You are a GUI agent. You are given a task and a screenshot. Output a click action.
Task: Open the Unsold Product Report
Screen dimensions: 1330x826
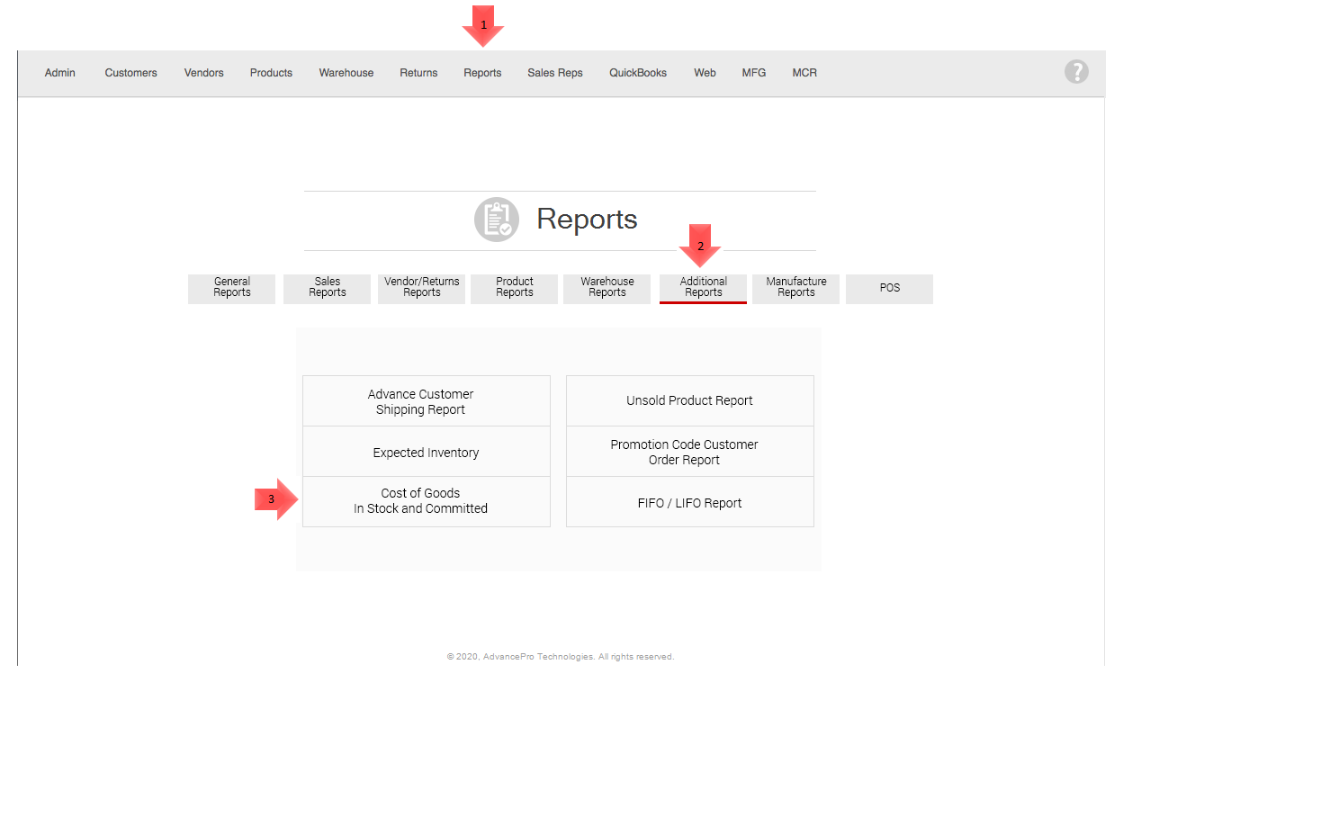point(689,401)
